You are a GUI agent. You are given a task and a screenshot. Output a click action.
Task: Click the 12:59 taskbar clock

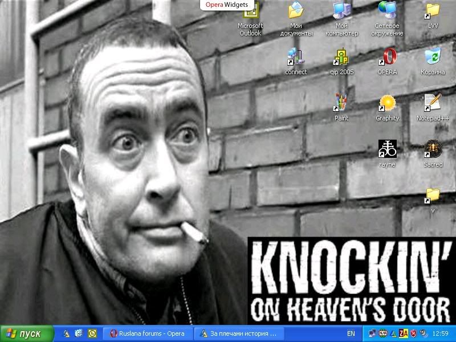[440, 333]
